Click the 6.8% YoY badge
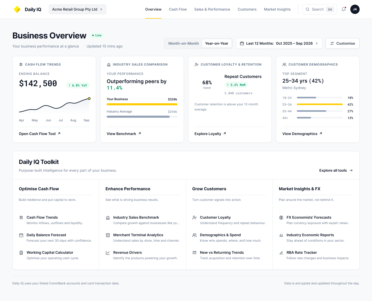 click(x=78, y=85)
